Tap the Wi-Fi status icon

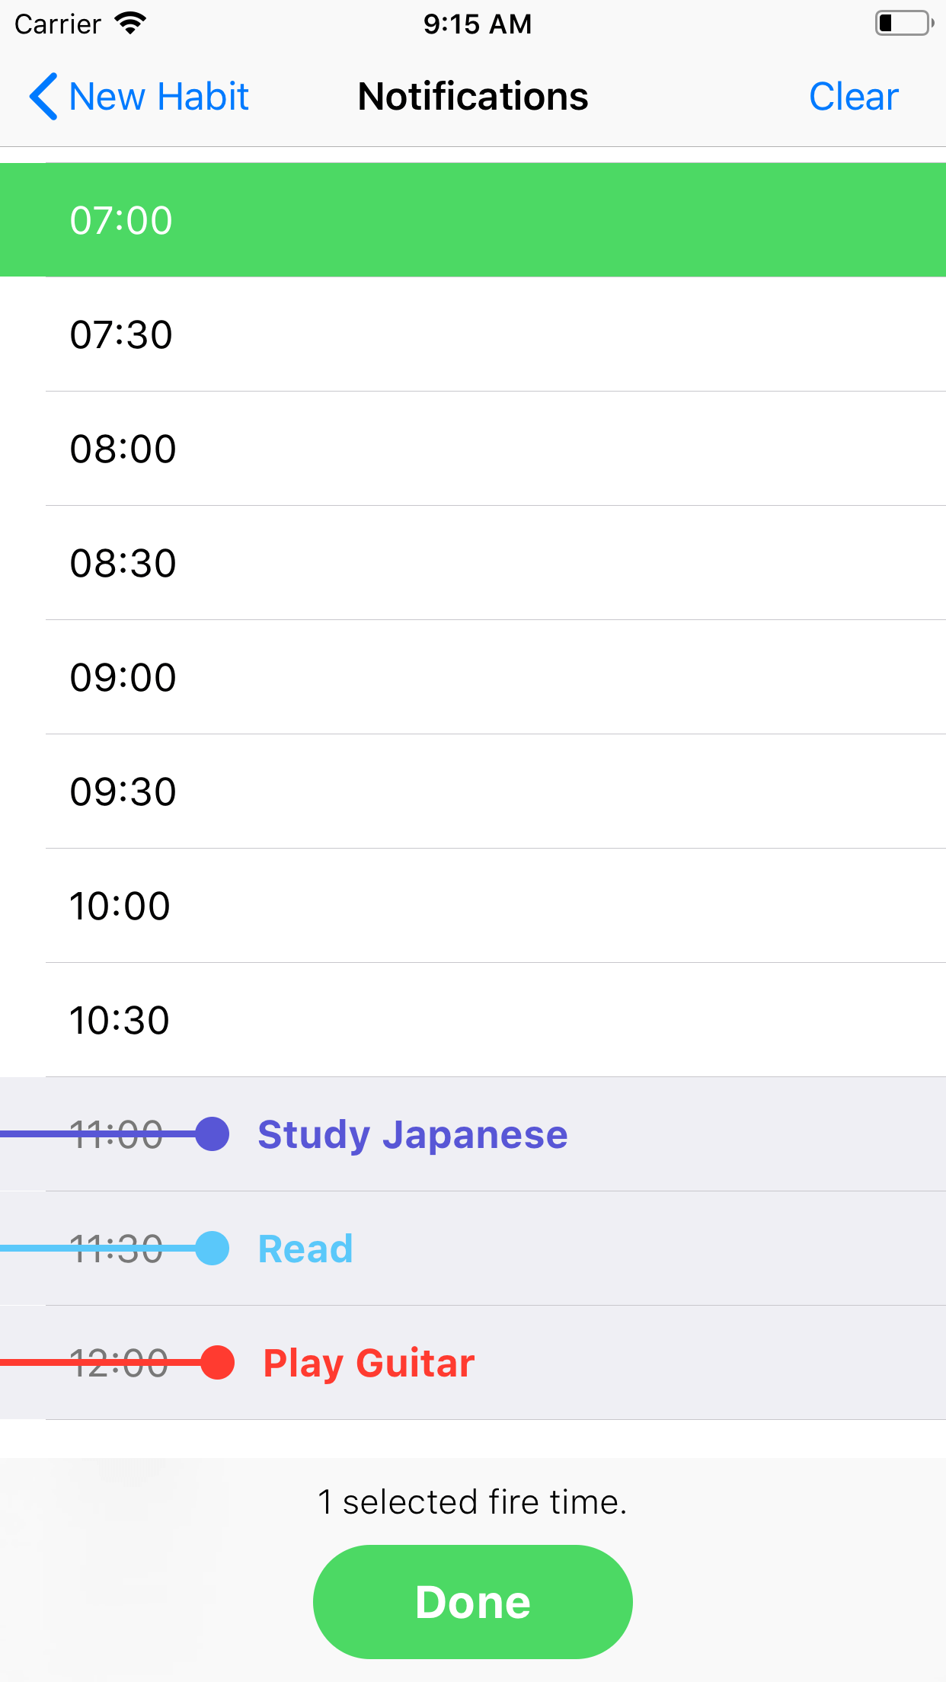(x=130, y=24)
